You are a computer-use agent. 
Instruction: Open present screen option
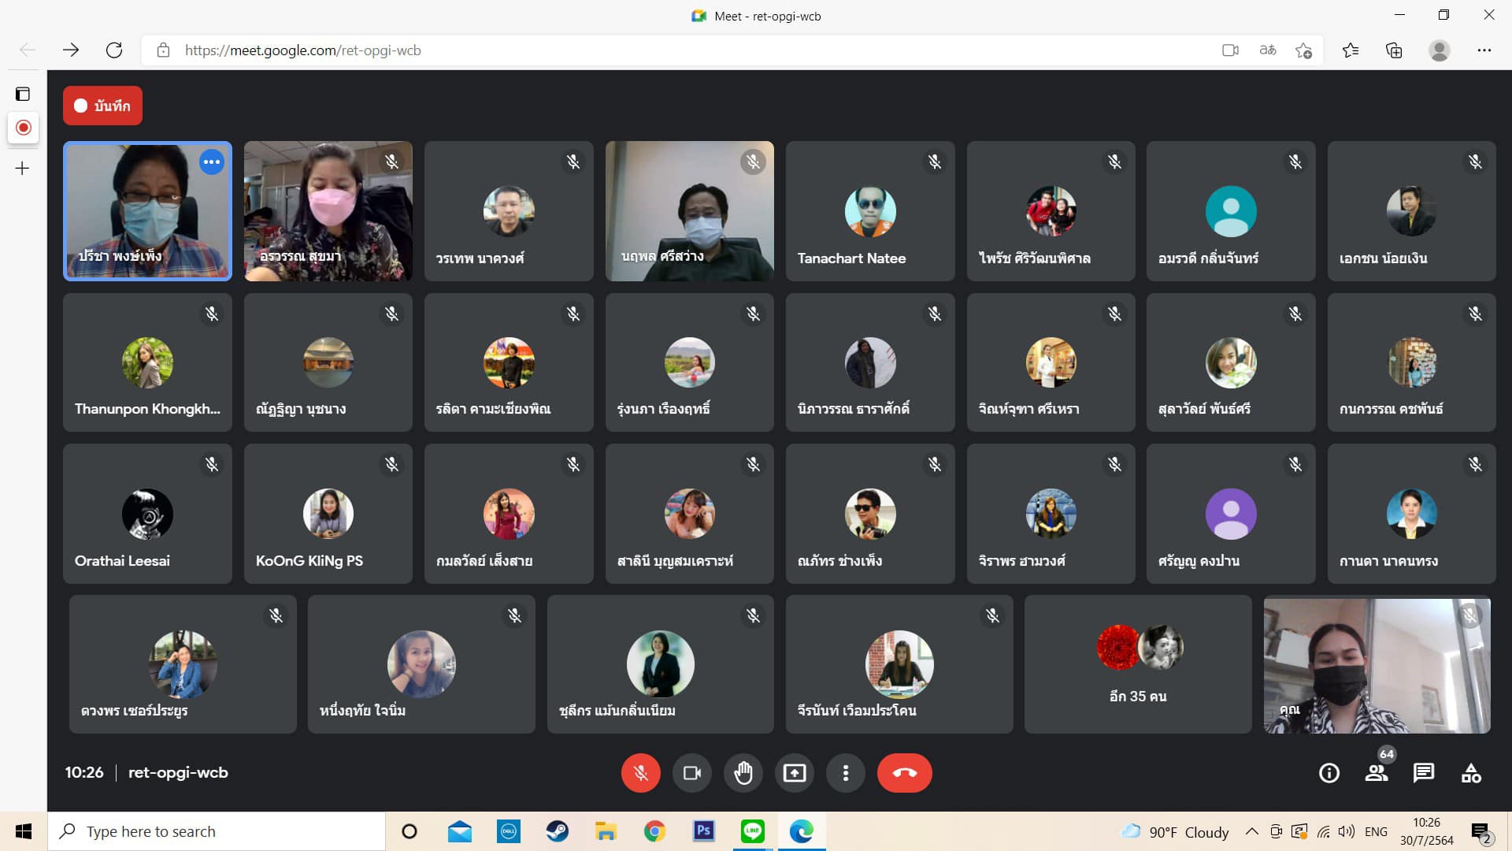tap(794, 773)
